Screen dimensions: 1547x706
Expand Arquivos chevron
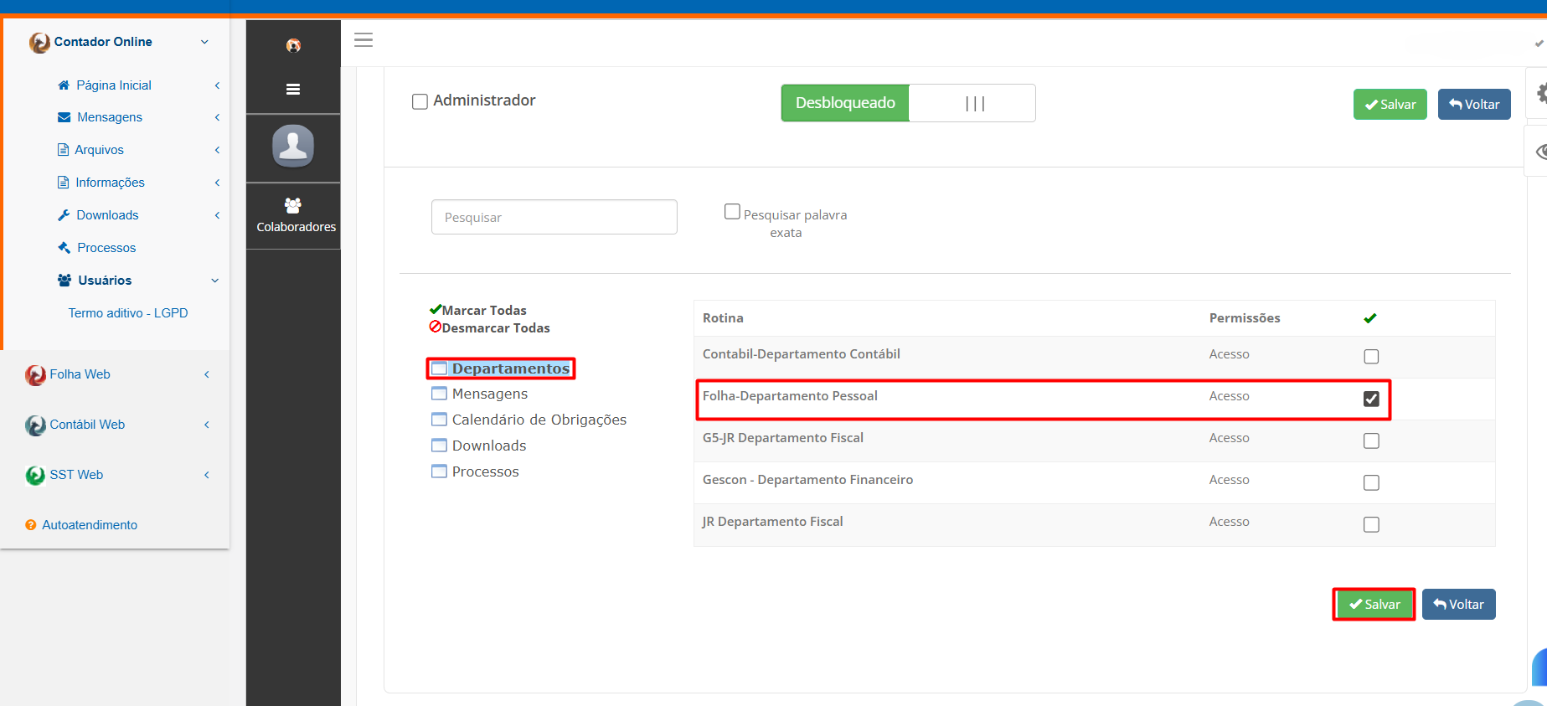pos(217,150)
